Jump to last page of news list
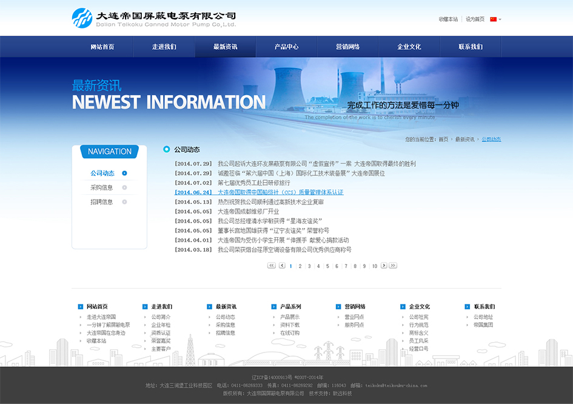This screenshot has height=404, width=573. click(393, 266)
